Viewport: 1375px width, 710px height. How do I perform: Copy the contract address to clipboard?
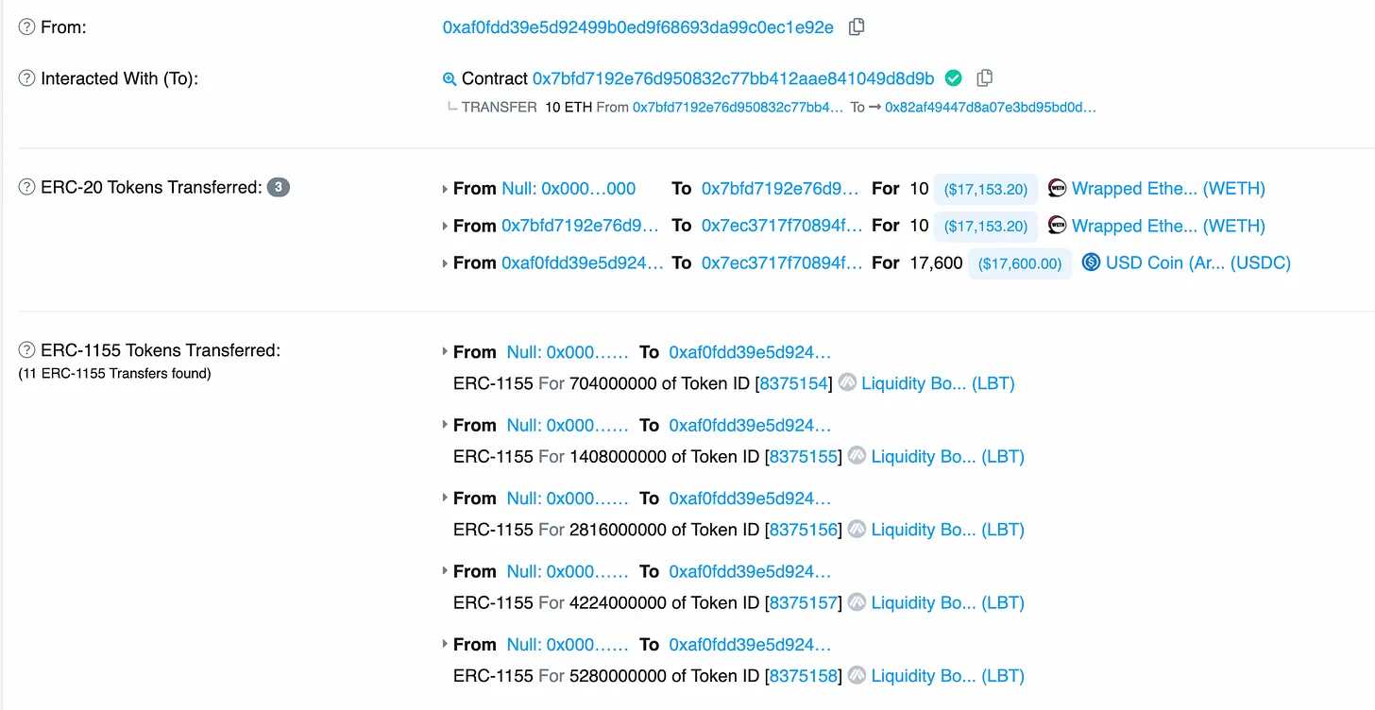[984, 77]
